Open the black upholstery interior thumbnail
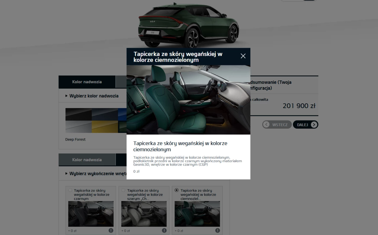This screenshot has width=378, height=235. tap(91, 214)
